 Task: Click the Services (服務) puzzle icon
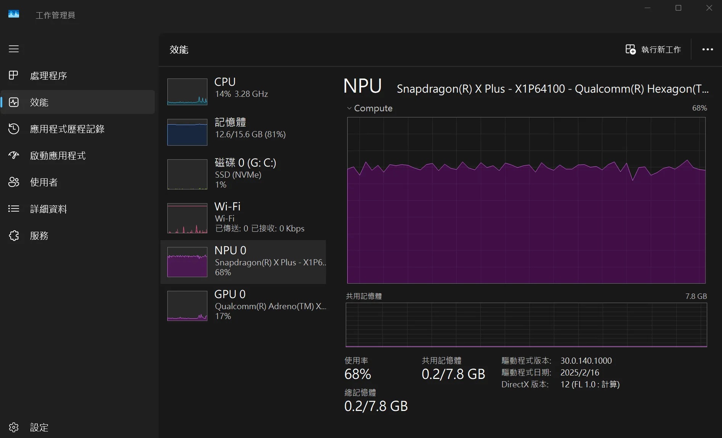pyautogui.click(x=14, y=236)
